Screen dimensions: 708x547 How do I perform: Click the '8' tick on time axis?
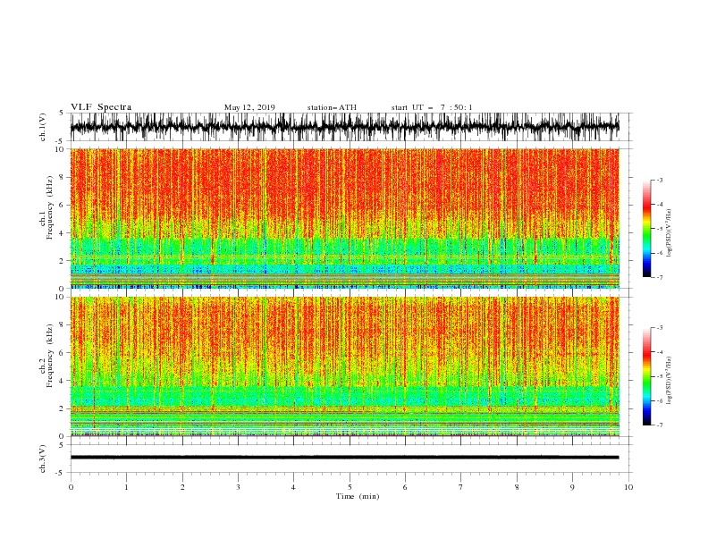[517, 487]
